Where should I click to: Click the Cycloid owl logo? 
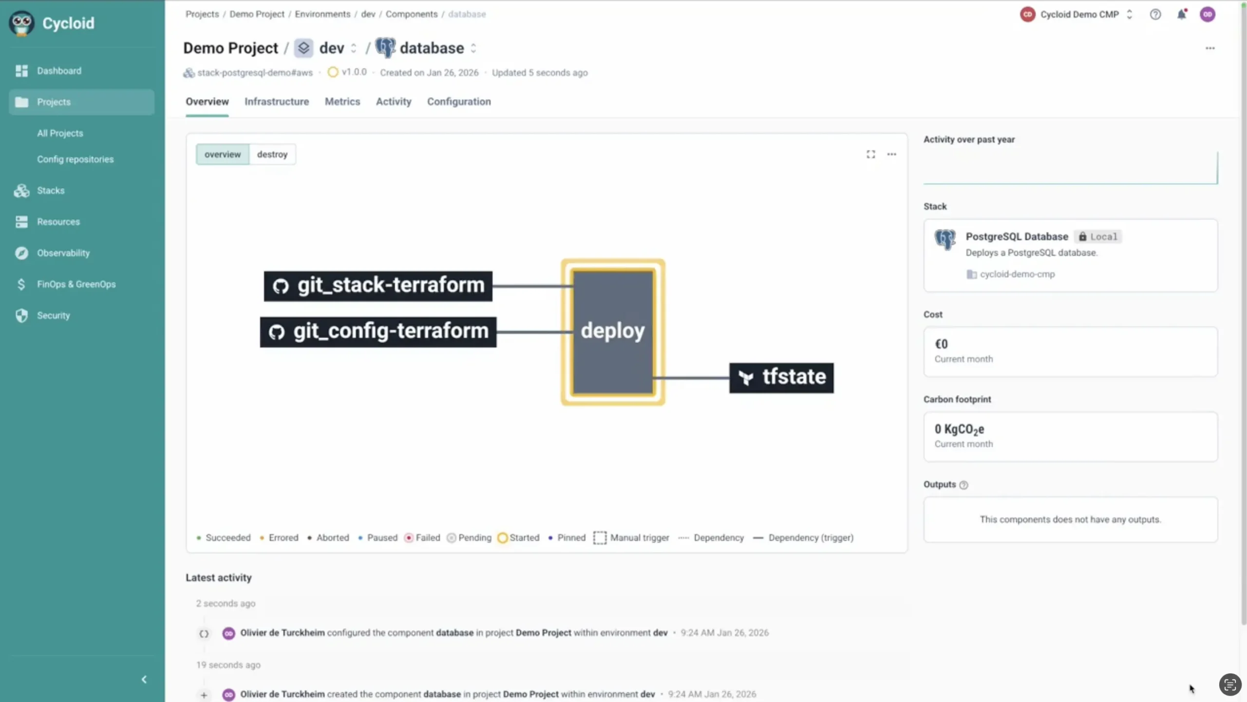click(21, 23)
